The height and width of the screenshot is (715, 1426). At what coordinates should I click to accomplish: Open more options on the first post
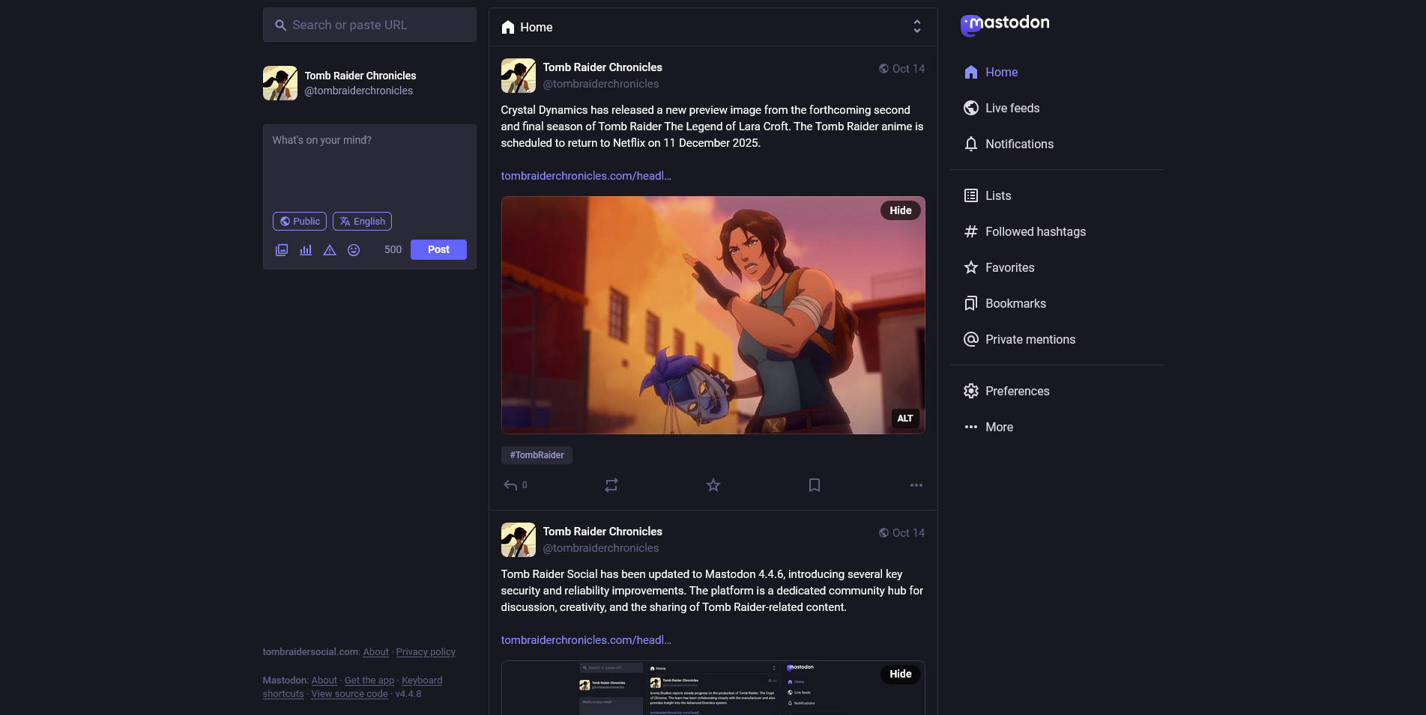click(x=916, y=485)
